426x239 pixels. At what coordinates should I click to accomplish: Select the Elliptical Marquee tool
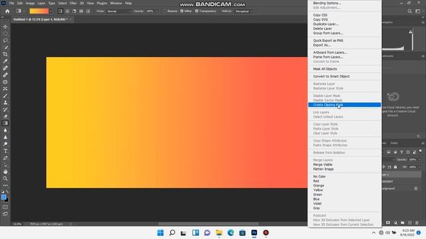(5, 34)
